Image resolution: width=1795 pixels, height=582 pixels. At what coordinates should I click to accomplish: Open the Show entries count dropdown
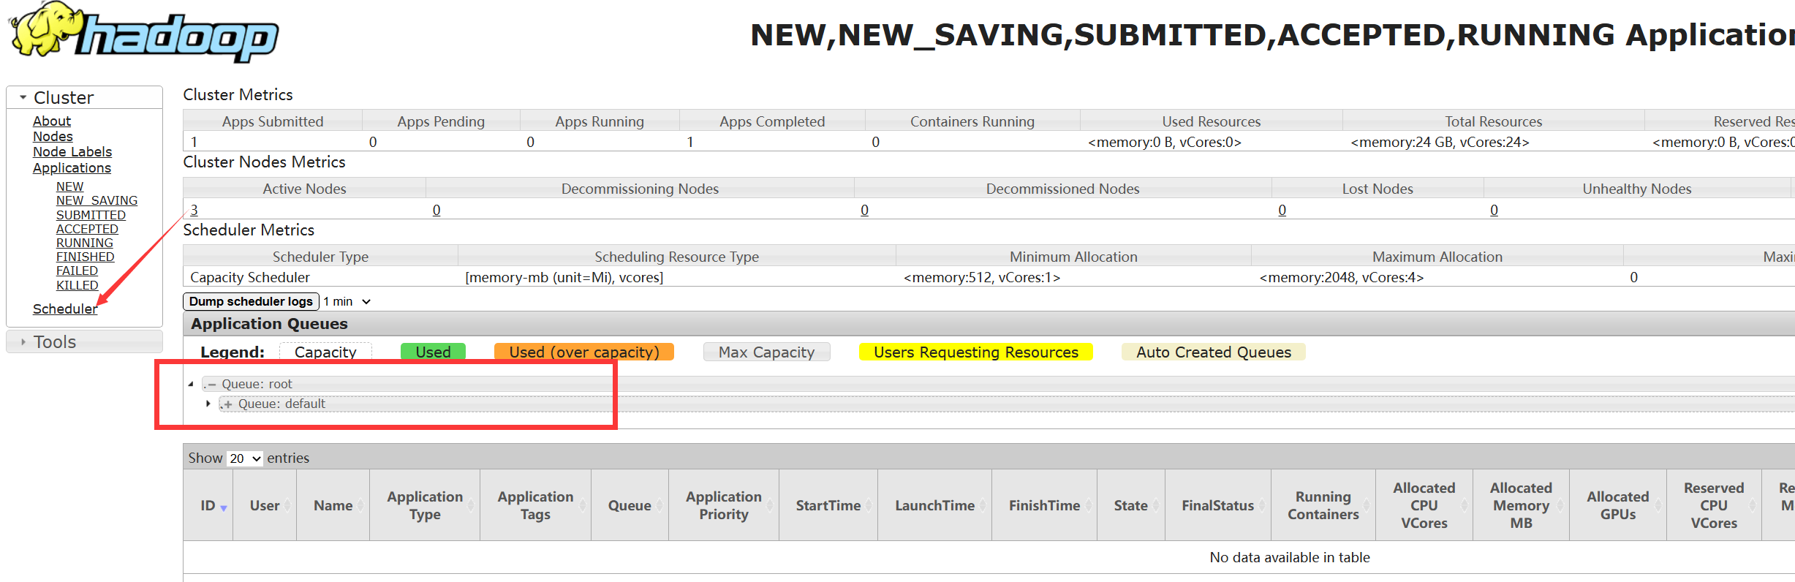point(244,458)
